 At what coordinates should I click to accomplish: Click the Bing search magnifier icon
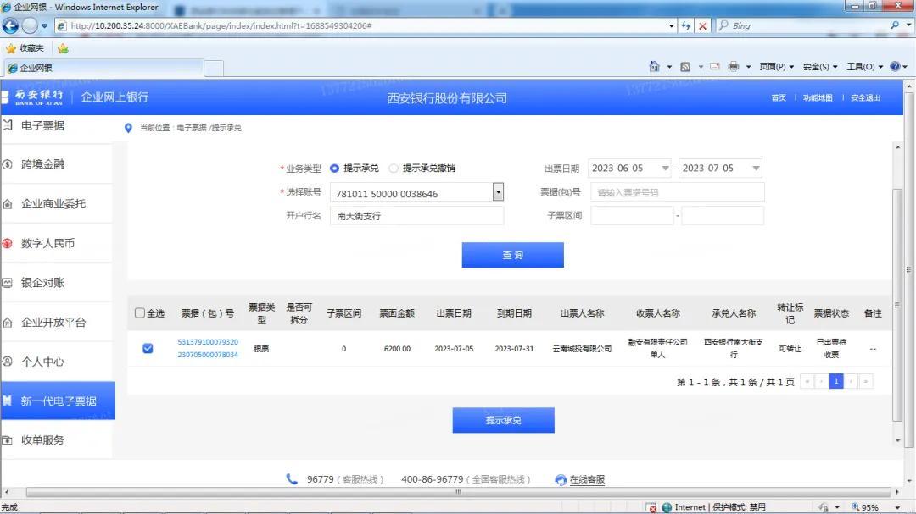(895, 25)
